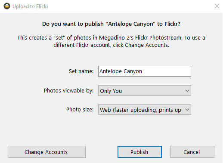Click the Megadino 2 Photostream description text
Image resolution: width=223 pixels, height=163 pixels.
pyautogui.click(x=111, y=41)
